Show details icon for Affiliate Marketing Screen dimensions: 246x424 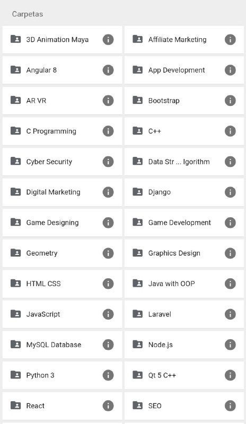(230, 39)
